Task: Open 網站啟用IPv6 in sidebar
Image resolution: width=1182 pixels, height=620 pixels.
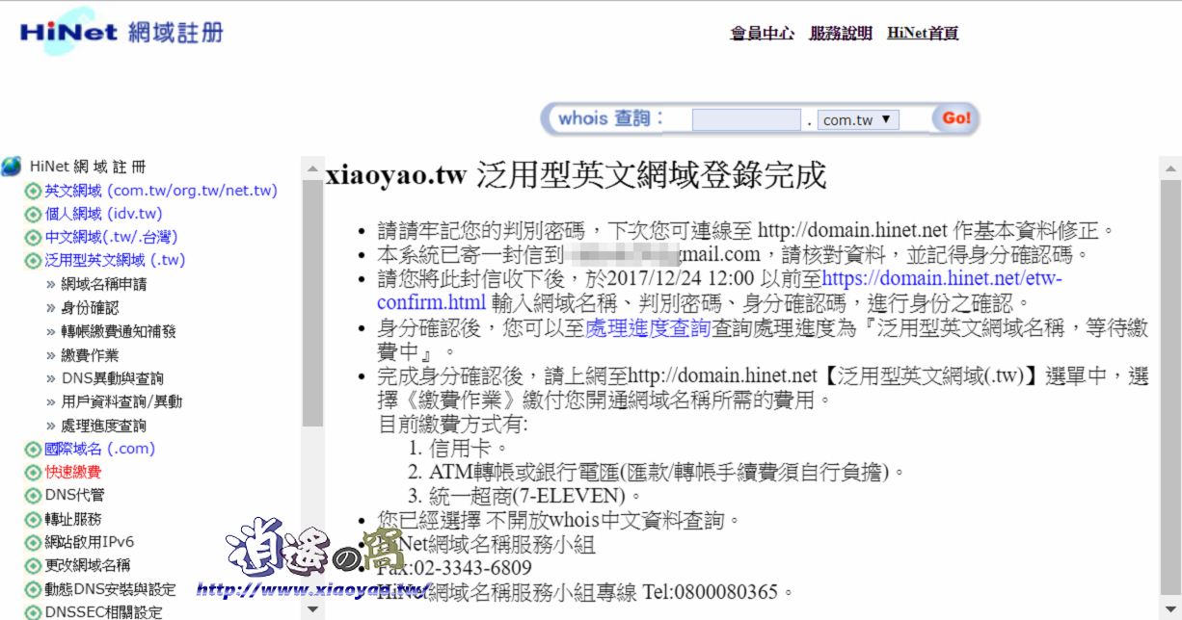Action: point(89,542)
